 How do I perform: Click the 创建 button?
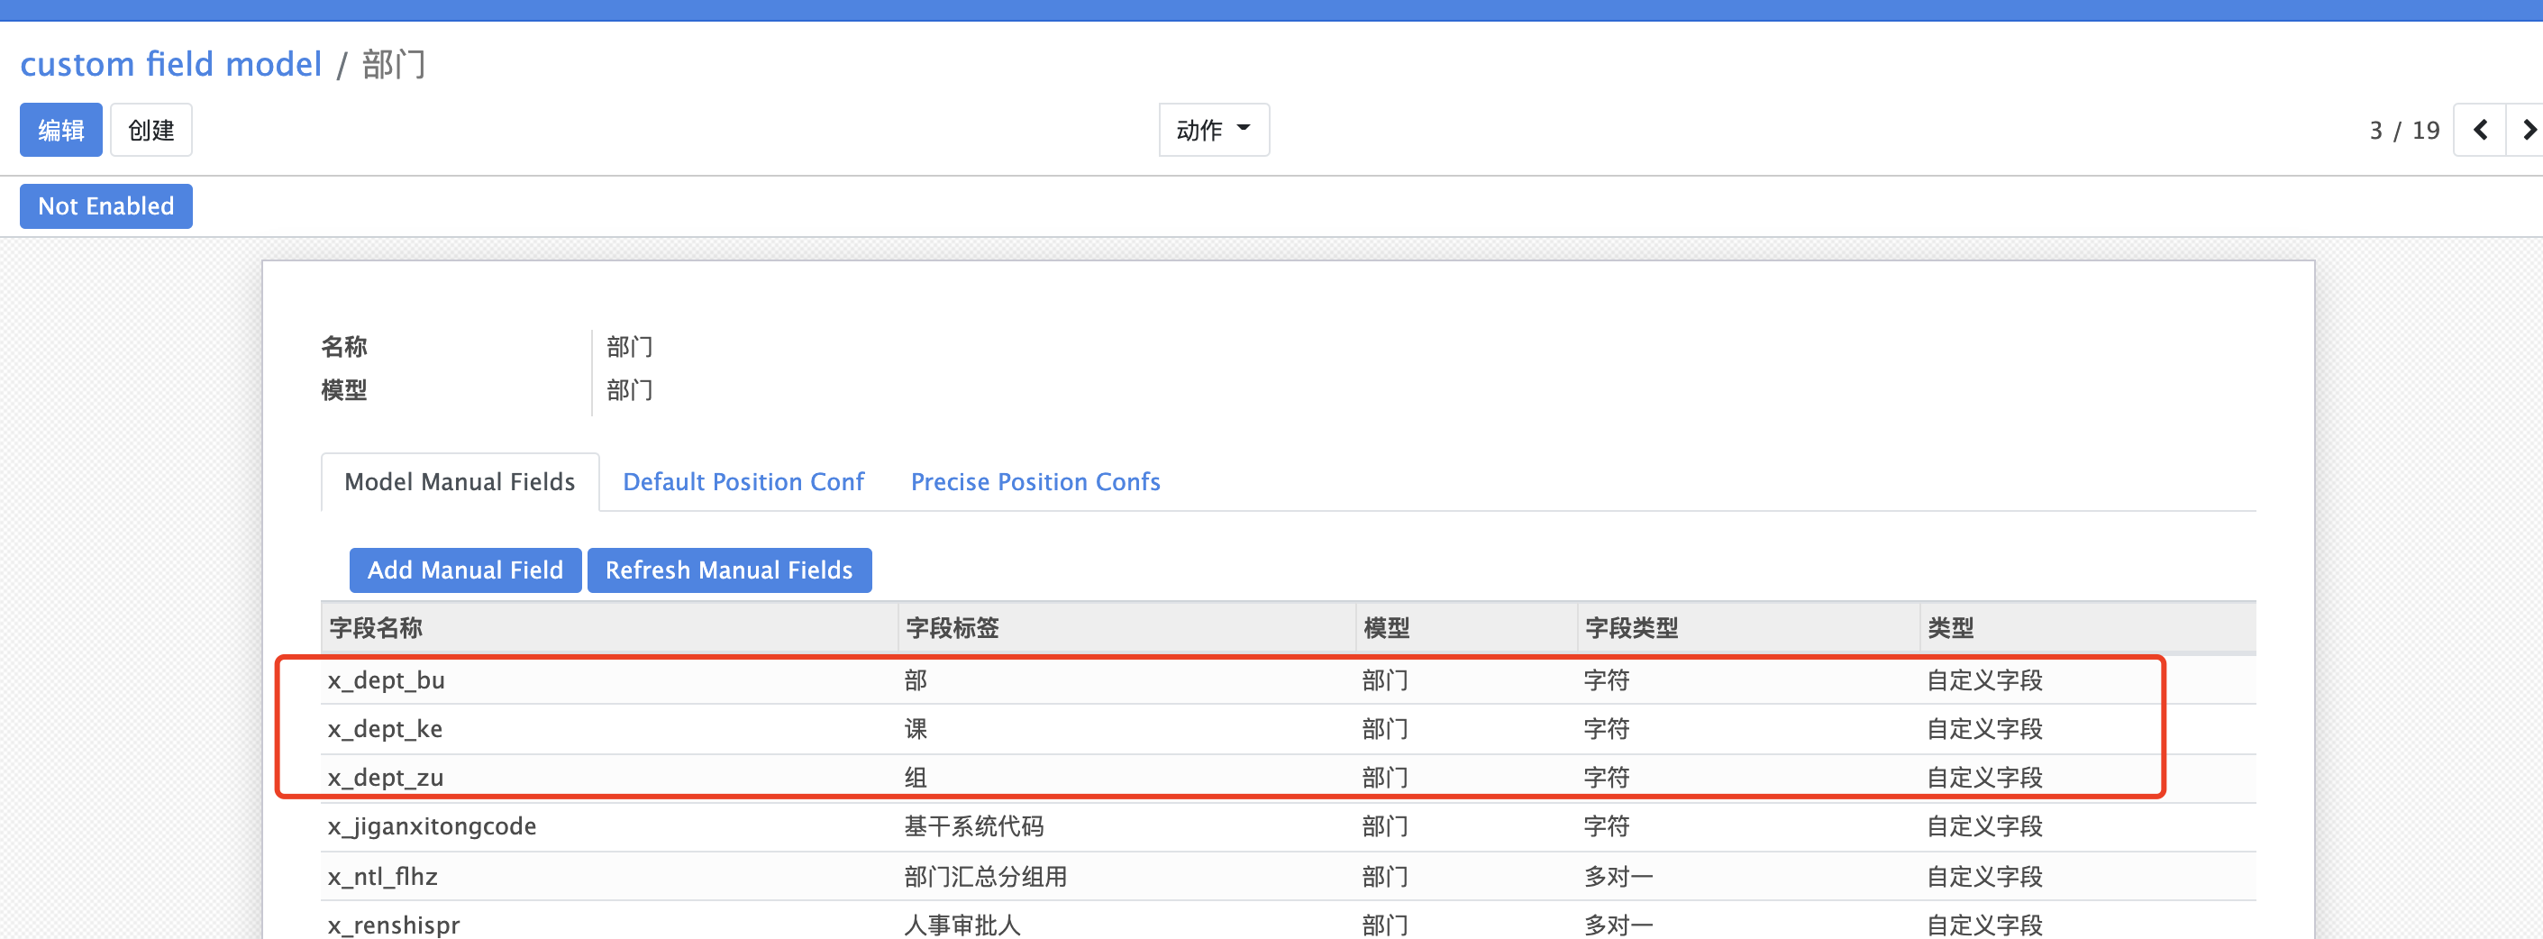pos(151,131)
